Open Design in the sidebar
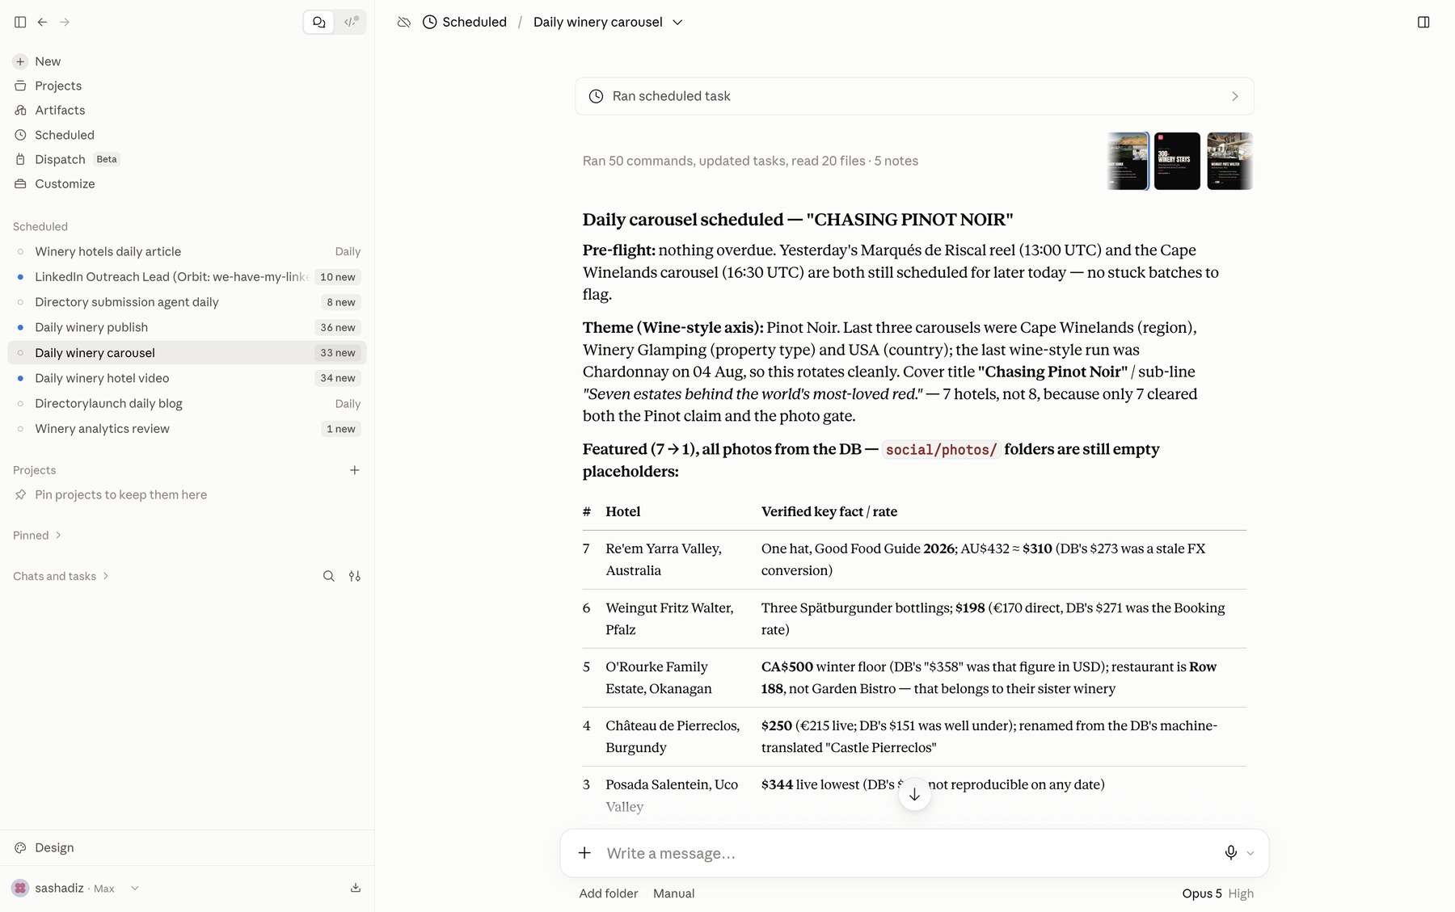This screenshot has width=1455, height=912. tap(54, 847)
